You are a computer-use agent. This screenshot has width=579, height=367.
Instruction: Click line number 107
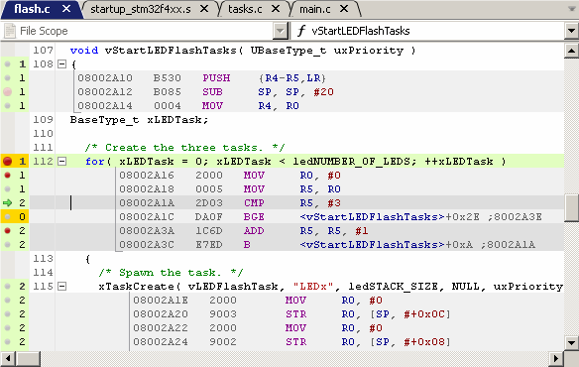(x=43, y=51)
